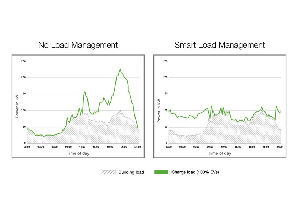Click "Power in kW" axis label in Smart Load chart
Screen dimensions: 298x210
(159, 111)
